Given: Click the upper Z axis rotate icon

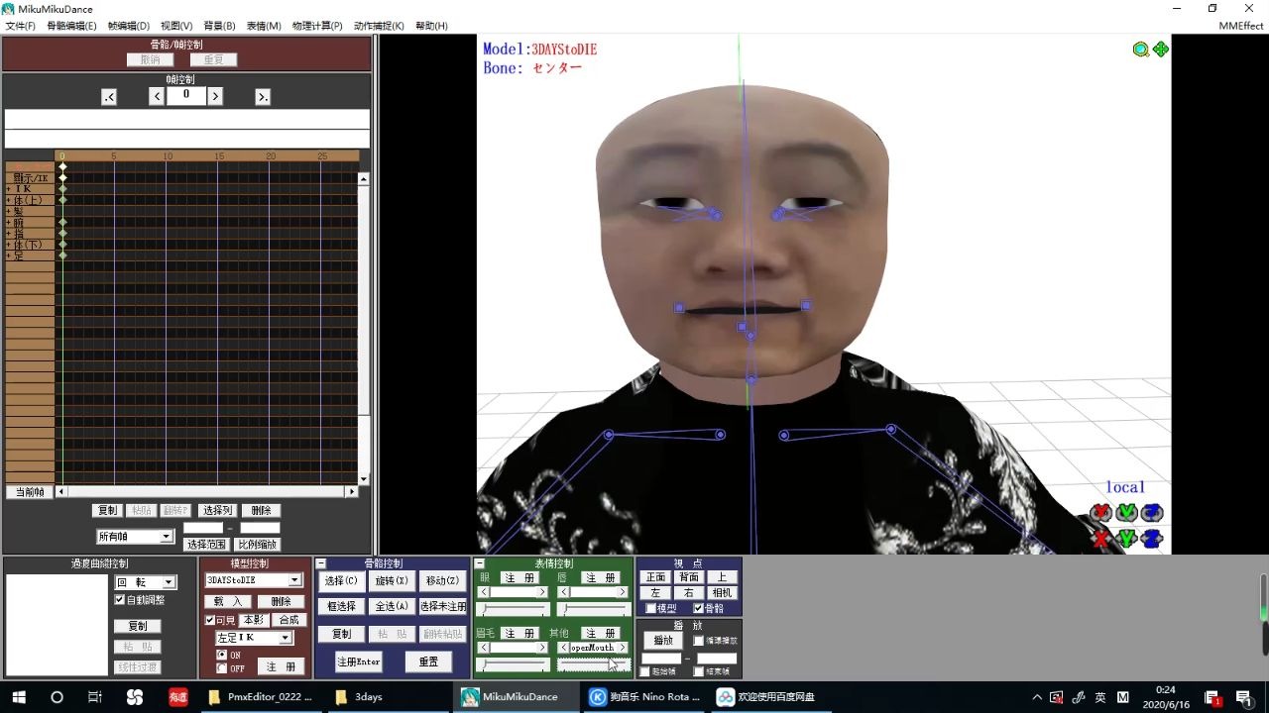Looking at the screenshot, I should (x=1151, y=513).
